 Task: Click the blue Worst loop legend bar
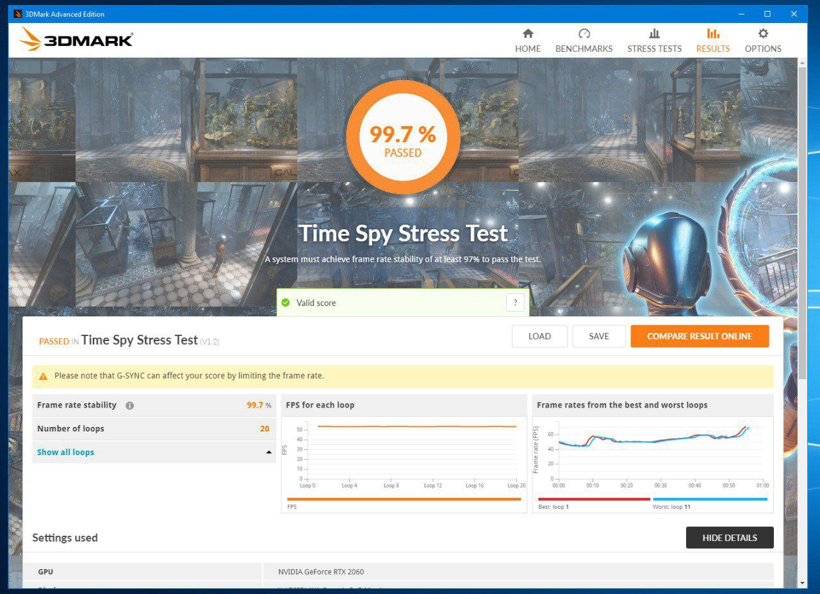[x=710, y=499]
